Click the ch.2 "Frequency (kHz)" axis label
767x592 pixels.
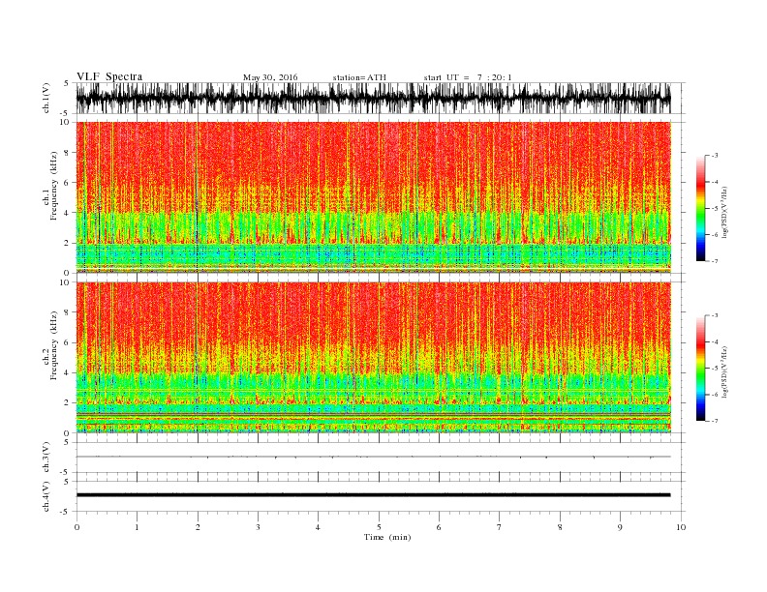pos(54,346)
